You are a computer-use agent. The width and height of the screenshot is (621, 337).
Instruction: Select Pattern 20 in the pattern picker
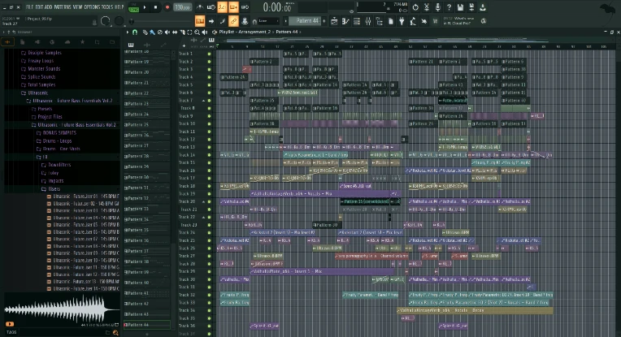pos(138,71)
